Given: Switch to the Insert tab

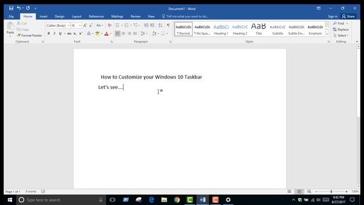Looking at the screenshot, I should click(43, 17).
